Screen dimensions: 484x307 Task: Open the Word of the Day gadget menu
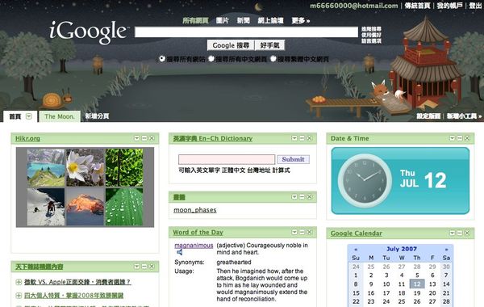294,232
